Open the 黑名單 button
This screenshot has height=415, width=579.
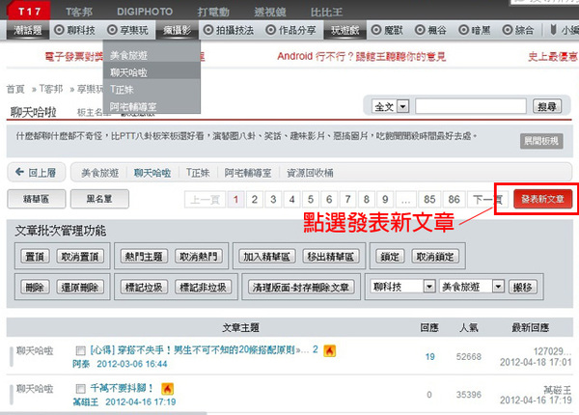point(99,199)
